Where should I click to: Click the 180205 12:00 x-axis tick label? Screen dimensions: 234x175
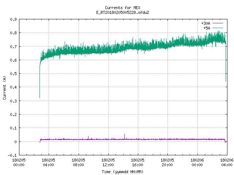click(108, 163)
